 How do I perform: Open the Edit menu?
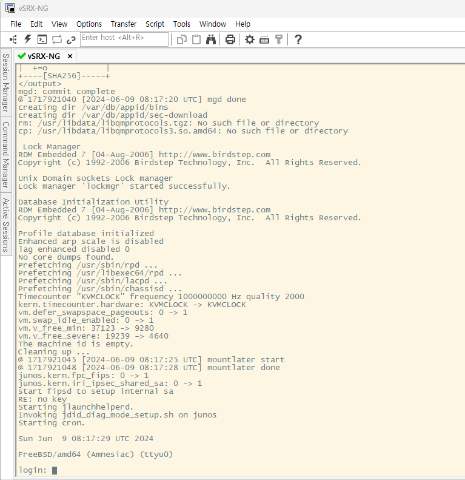(x=36, y=24)
